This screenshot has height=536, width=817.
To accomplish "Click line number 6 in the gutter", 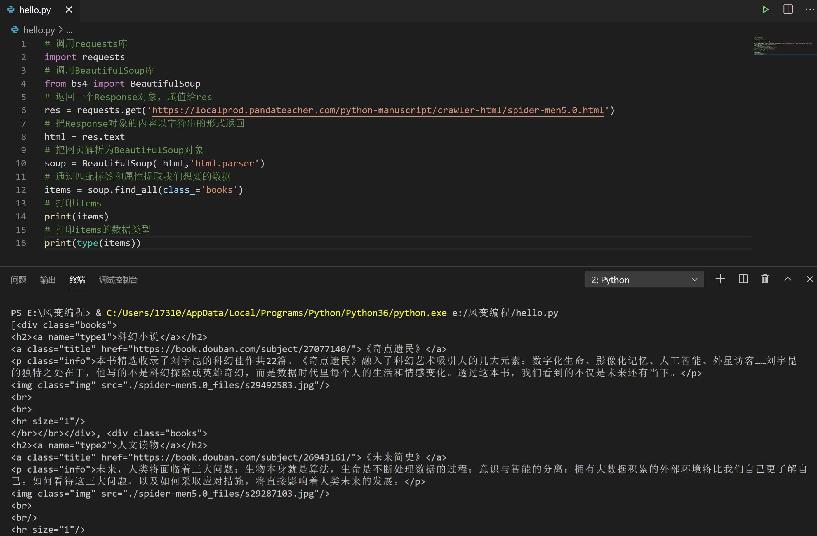I will [24, 110].
